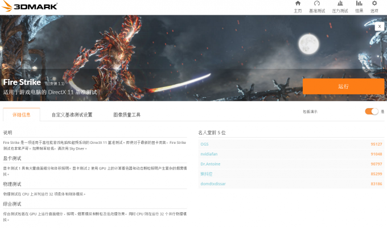Click the score 85299
The width and height of the screenshot is (387, 228).
376,174
